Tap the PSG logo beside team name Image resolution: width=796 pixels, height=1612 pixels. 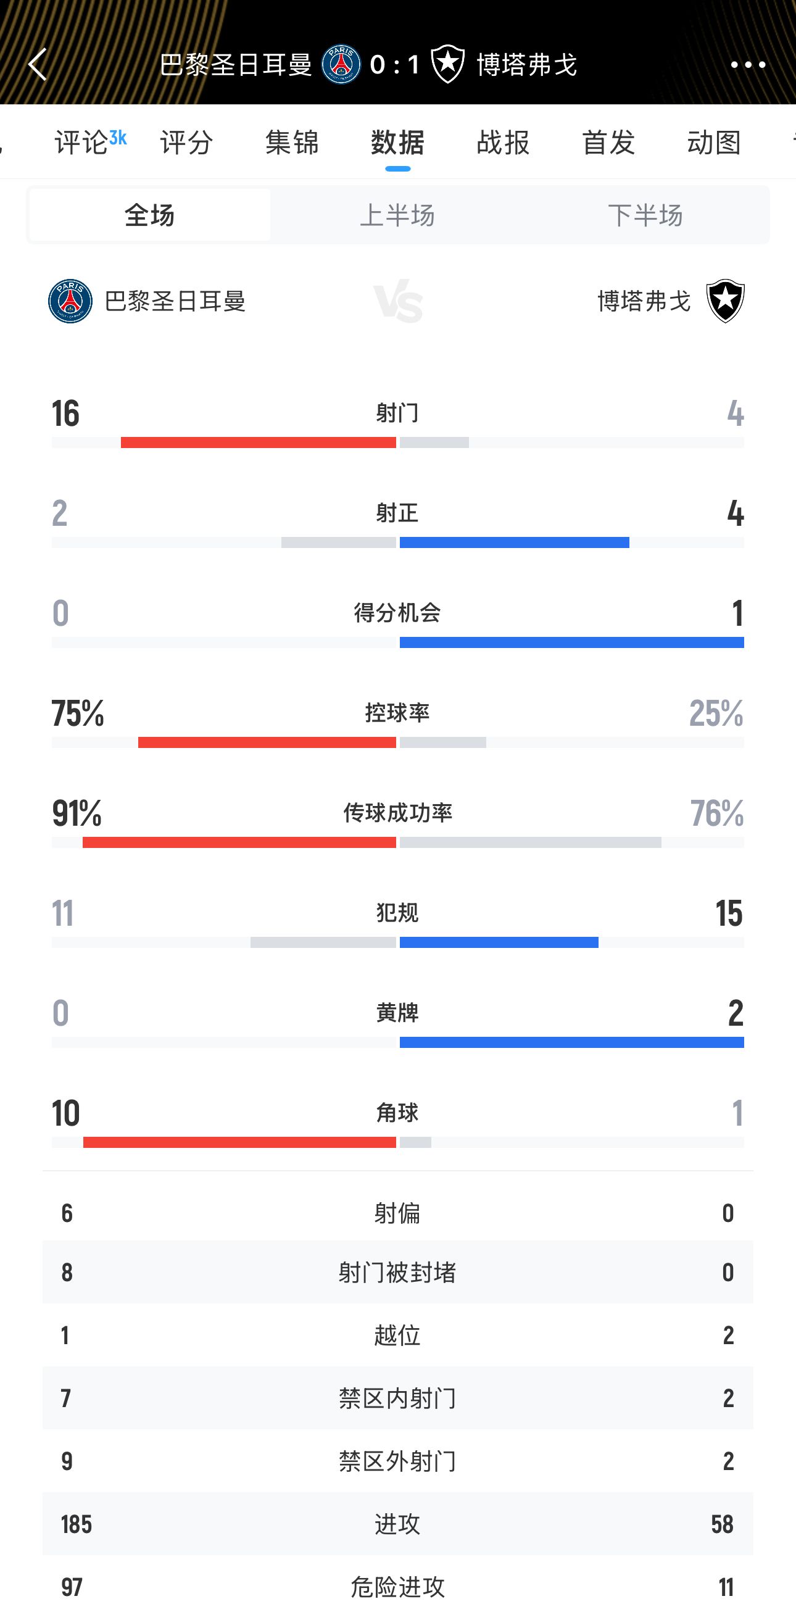tap(71, 301)
